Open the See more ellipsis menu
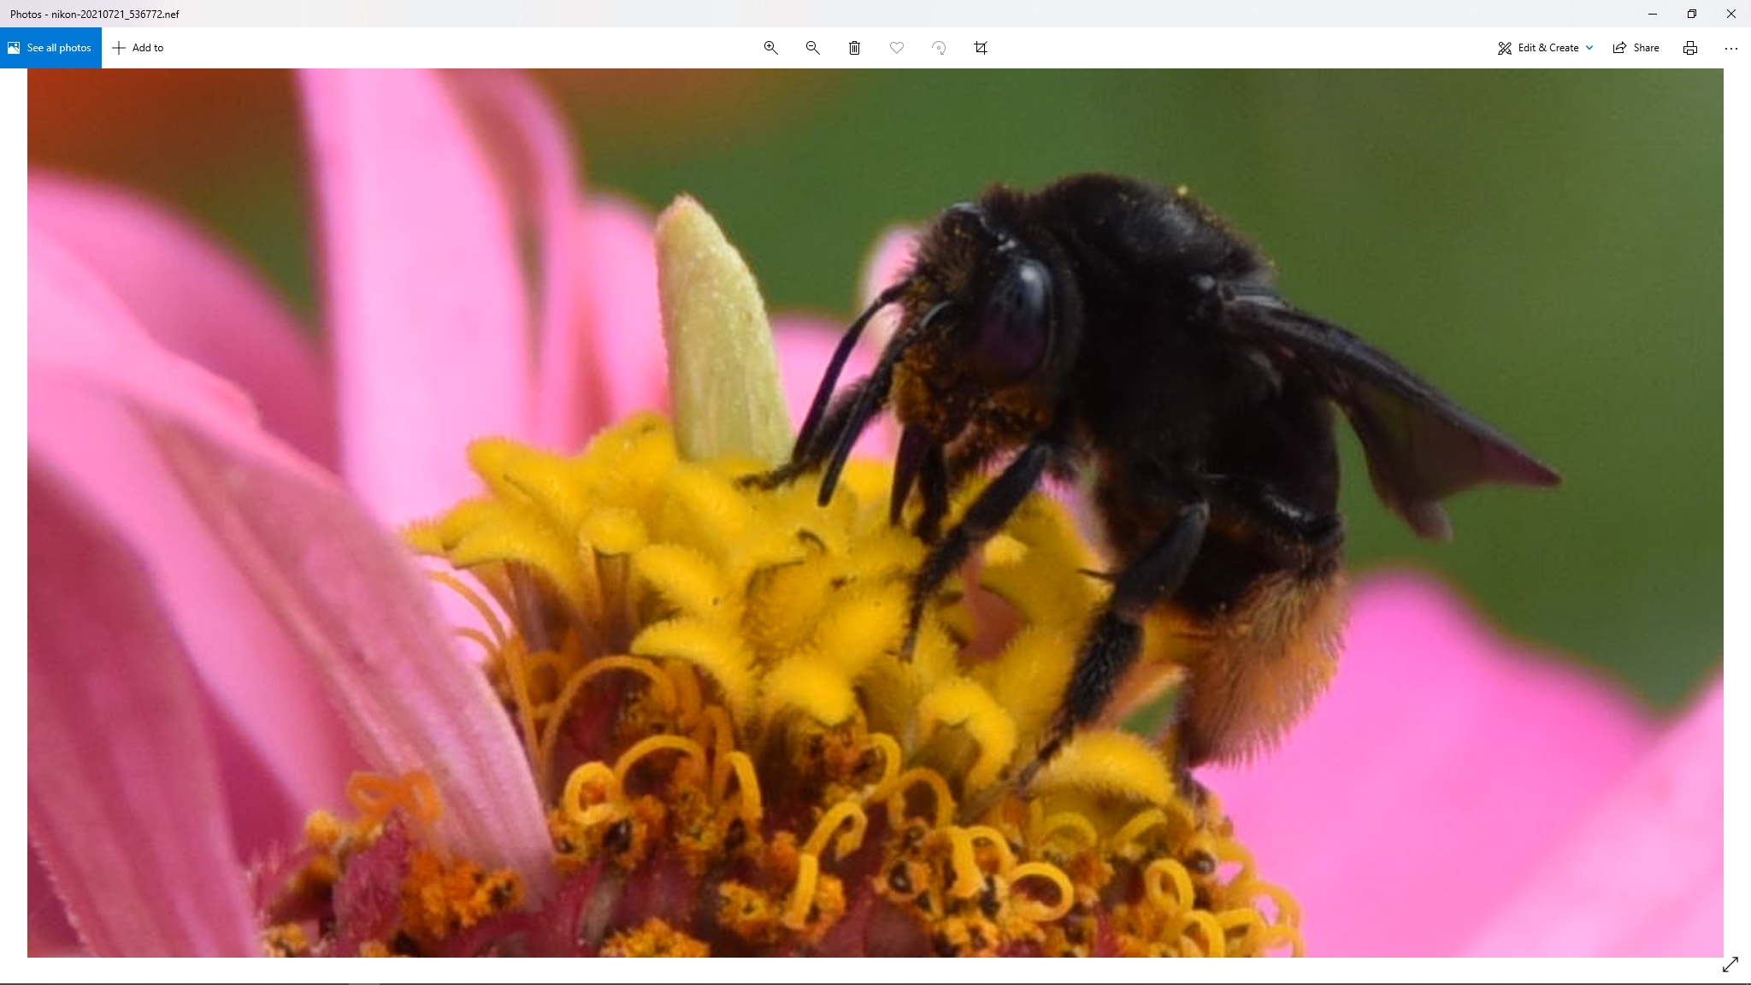 click(1730, 48)
